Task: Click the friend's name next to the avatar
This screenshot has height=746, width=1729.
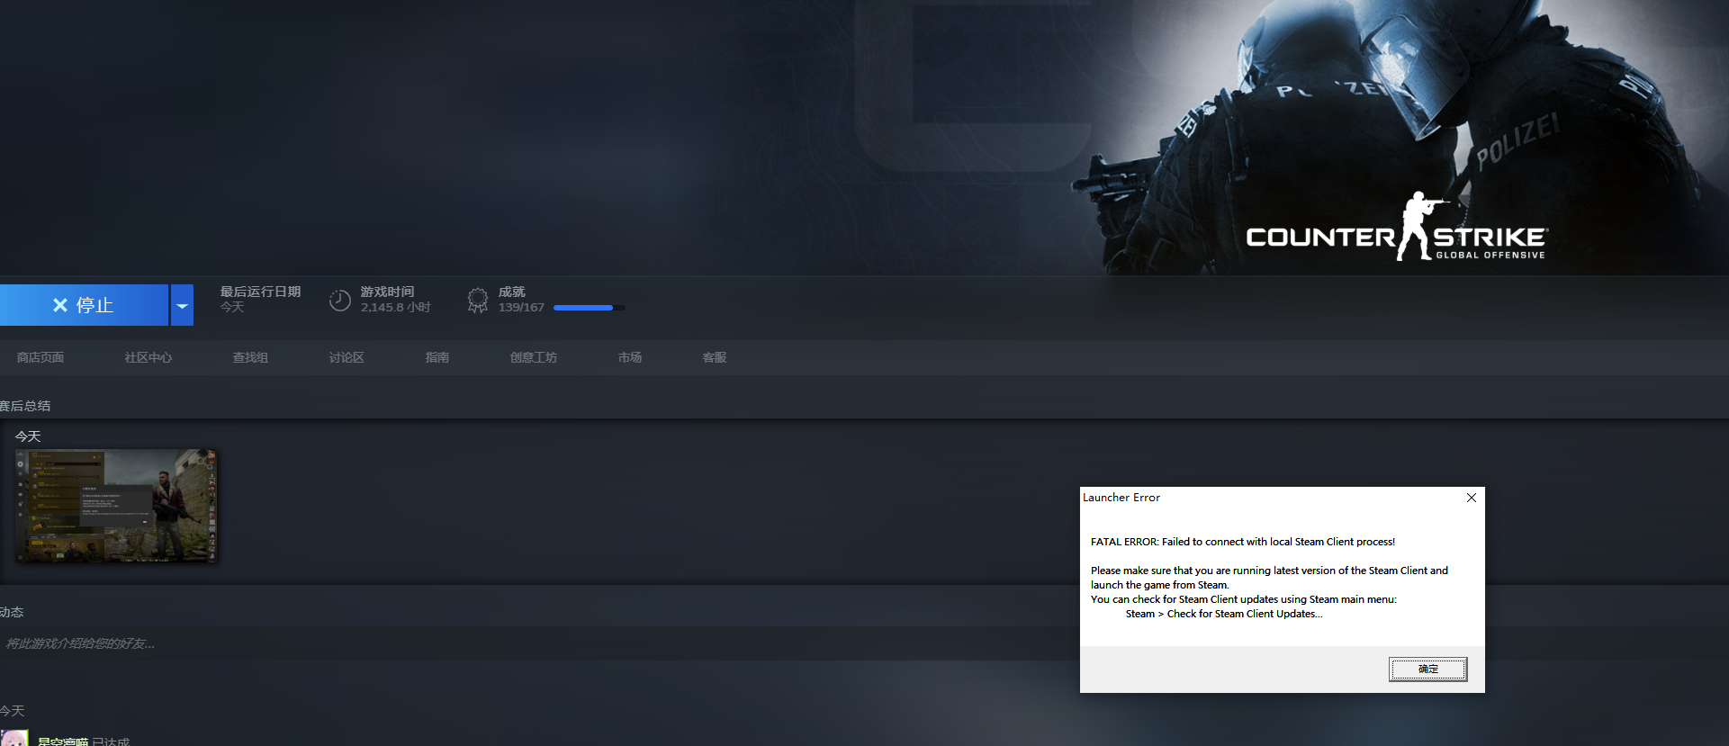Action: [x=63, y=741]
